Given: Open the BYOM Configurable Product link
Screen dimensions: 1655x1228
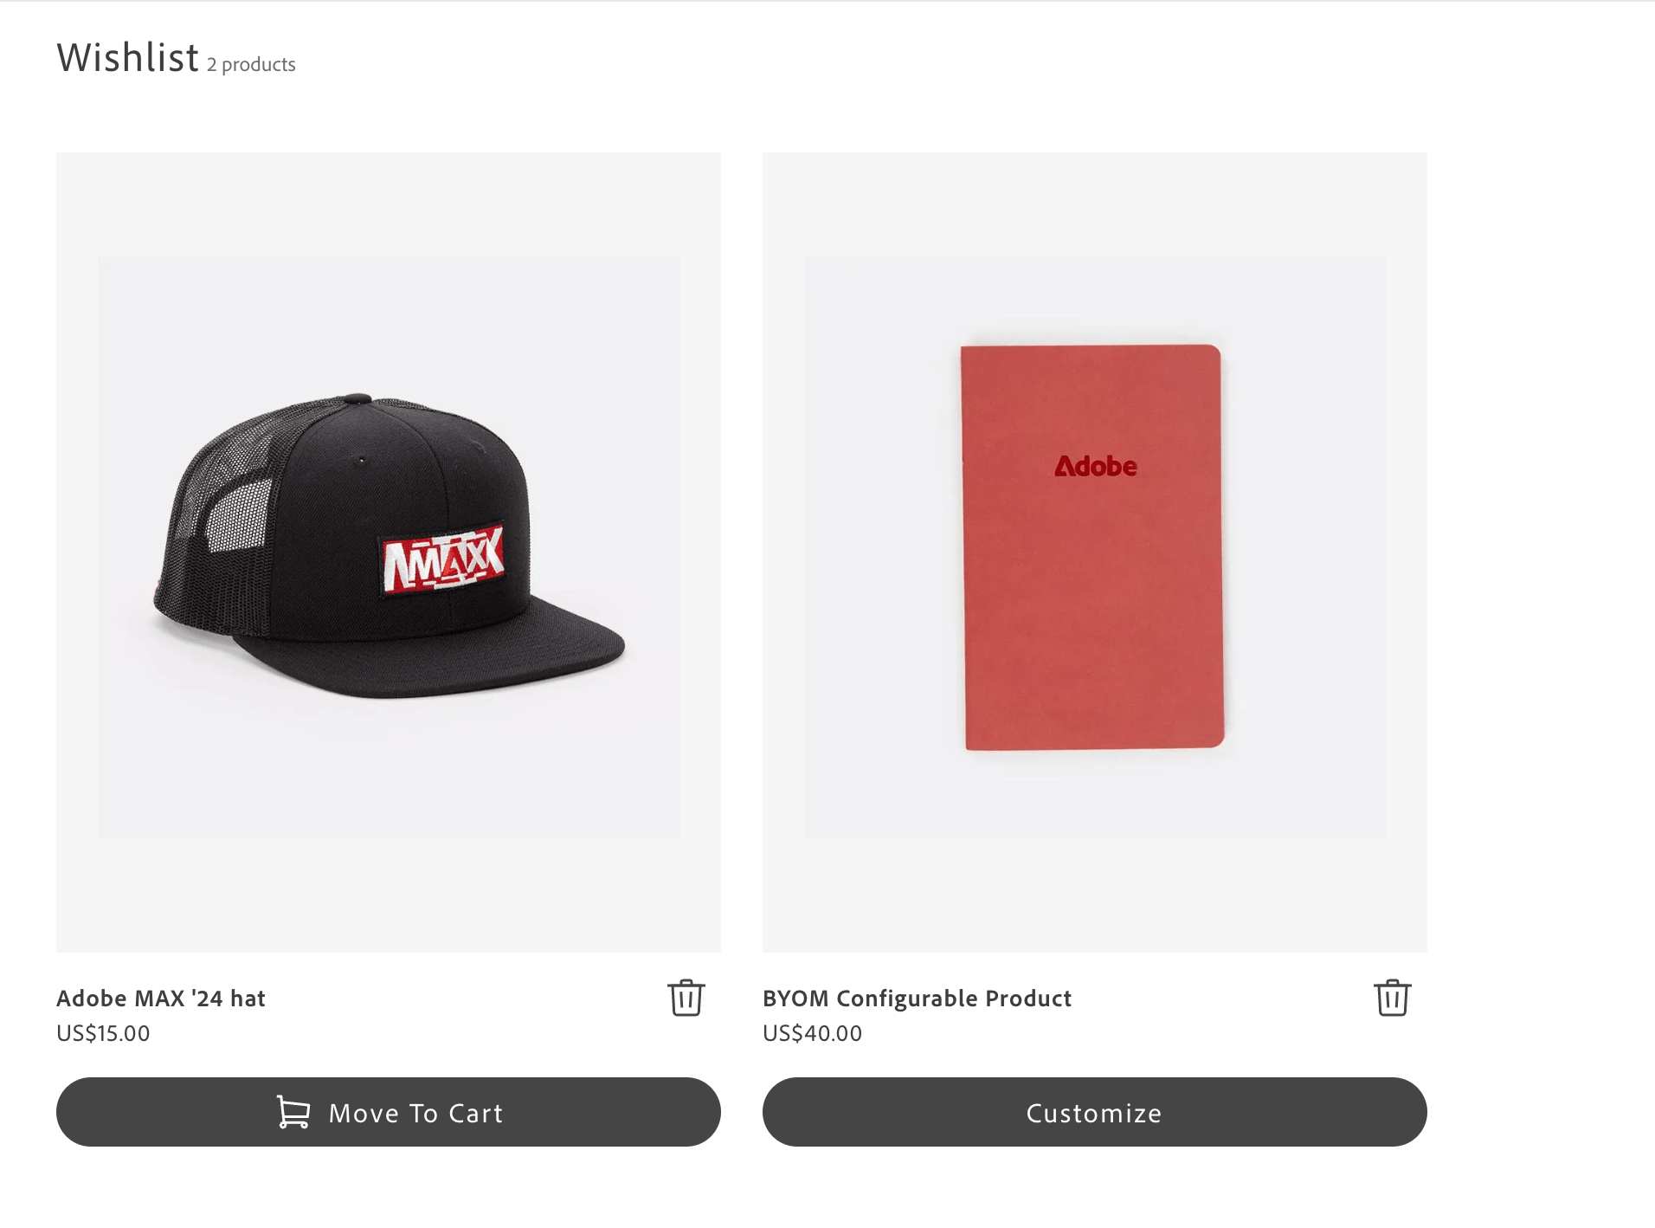Looking at the screenshot, I should point(916,998).
